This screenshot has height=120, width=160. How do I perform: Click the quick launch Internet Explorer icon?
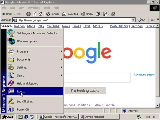[26, 117]
